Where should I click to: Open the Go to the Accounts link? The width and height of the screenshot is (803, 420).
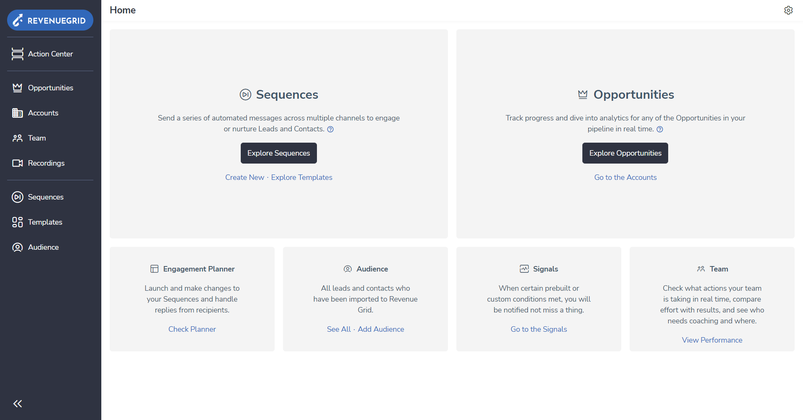click(625, 177)
